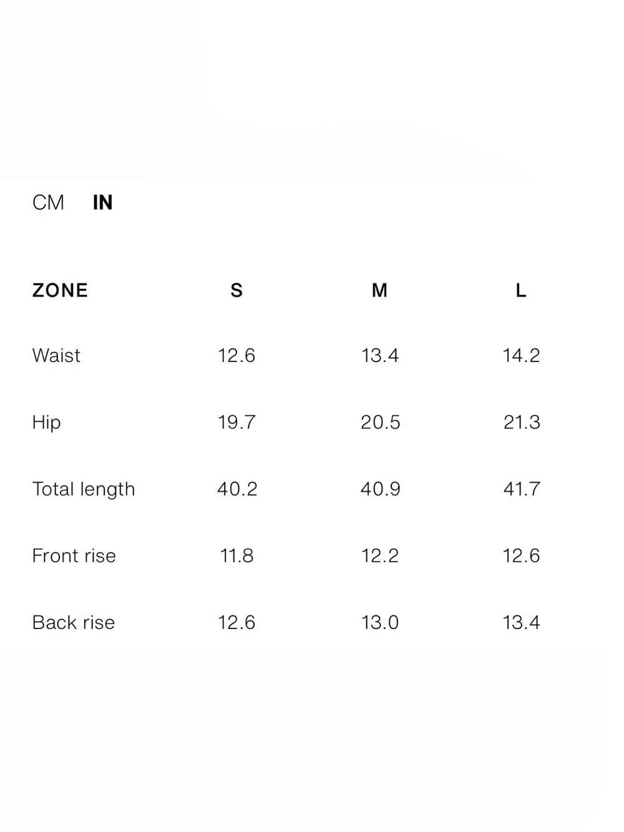Click the Hip value 20.5 for M

pyautogui.click(x=380, y=422)
